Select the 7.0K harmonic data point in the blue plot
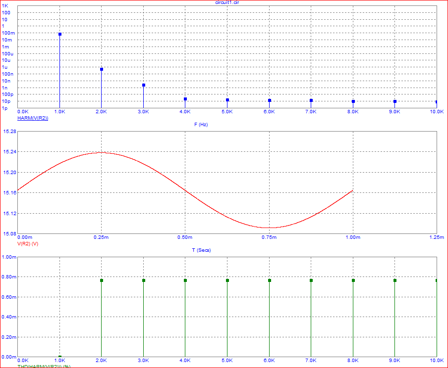Viewport: 448px width, 368px height. pyautogui.click(x=311, y=100)
